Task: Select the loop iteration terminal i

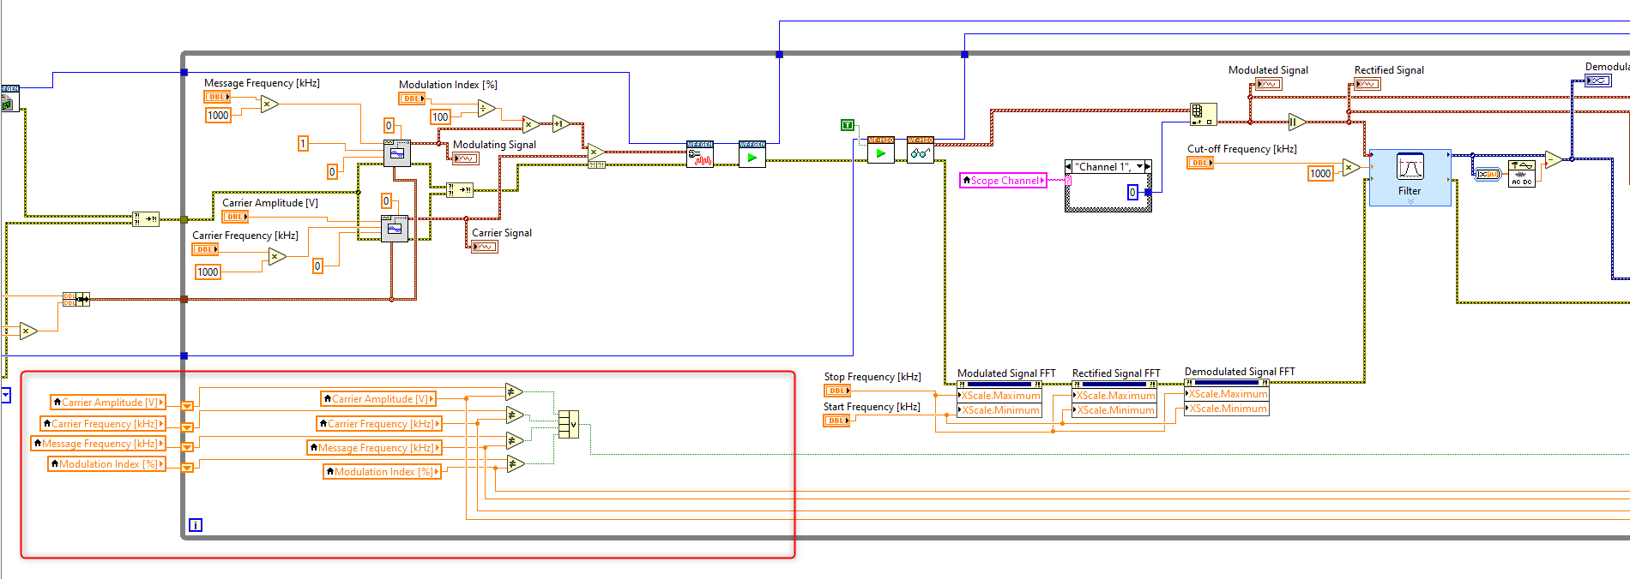Action: pyautogui.click(x=196, y=525)
